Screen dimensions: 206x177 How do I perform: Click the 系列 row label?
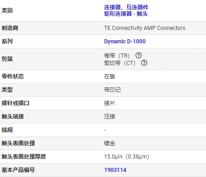pyautogui.click(x=7, y=41)
